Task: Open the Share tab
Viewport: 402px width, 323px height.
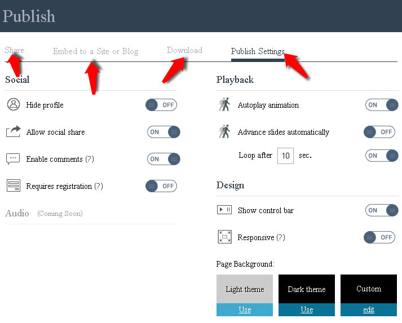Action: tap(14, 50)
